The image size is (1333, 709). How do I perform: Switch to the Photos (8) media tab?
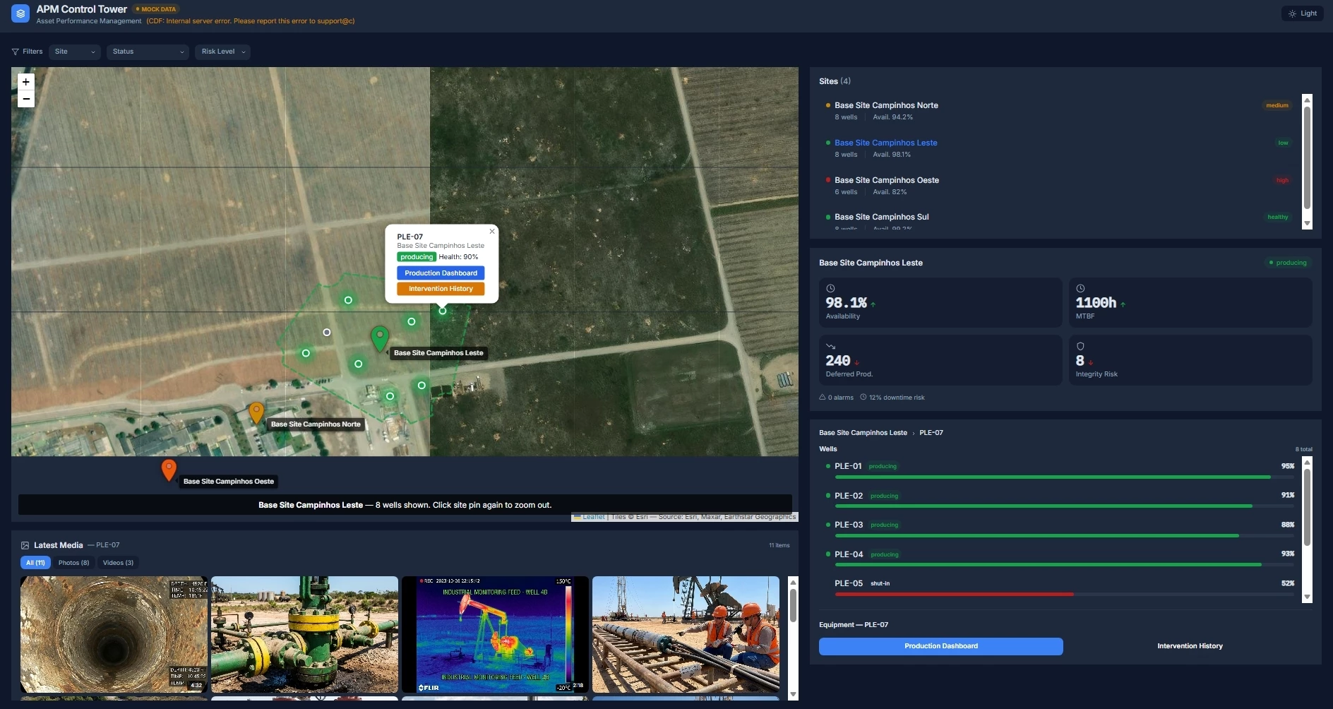tap(73, 563)
